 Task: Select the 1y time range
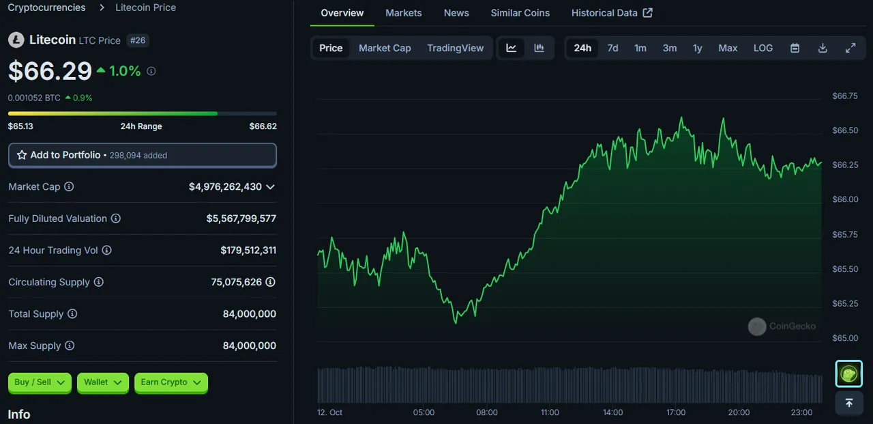(697, 48)
